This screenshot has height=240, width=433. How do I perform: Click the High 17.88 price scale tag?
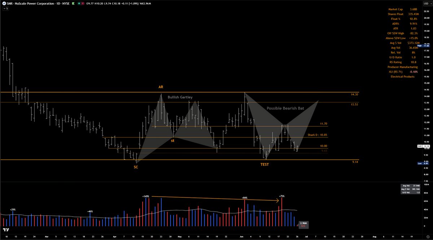pos(423,46)
